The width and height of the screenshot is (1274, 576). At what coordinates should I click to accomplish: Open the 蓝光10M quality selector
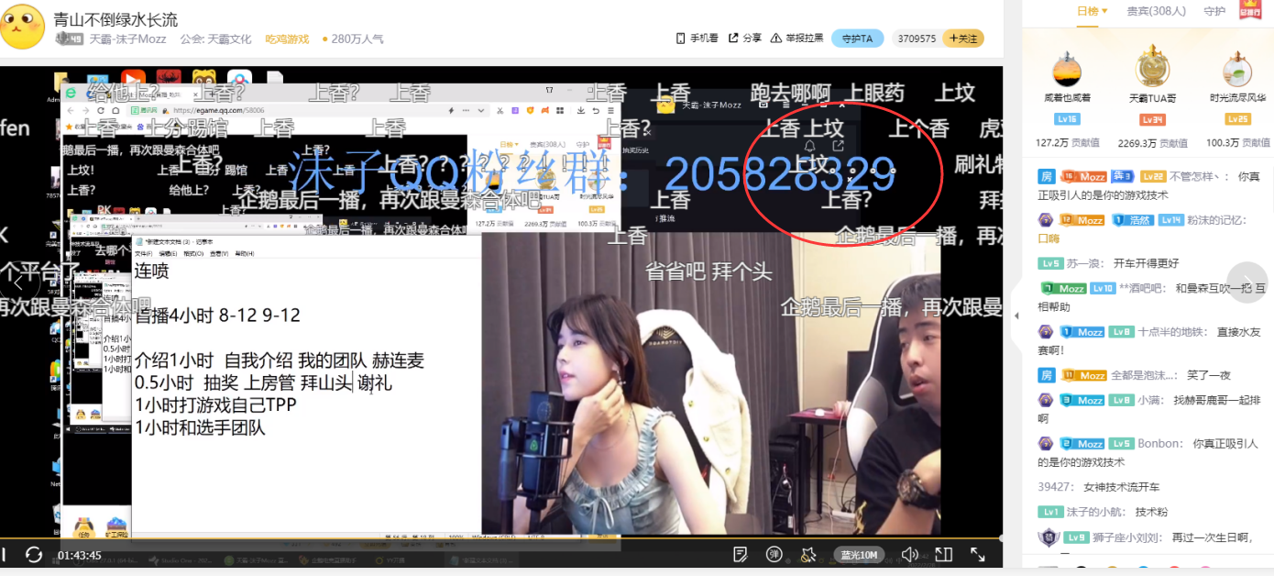[x=859, y=554]
